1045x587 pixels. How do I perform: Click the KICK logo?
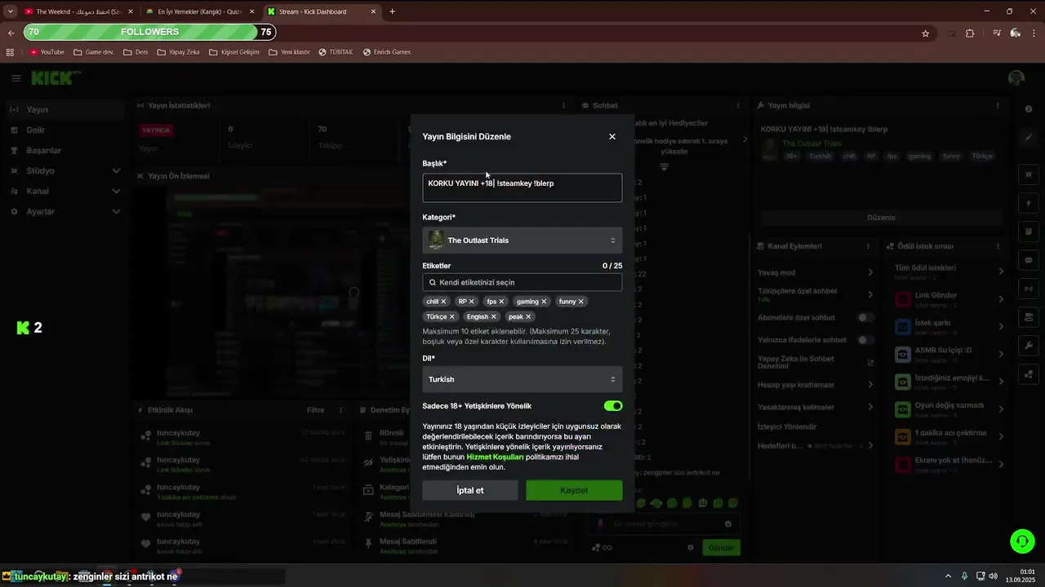point(51,78)
